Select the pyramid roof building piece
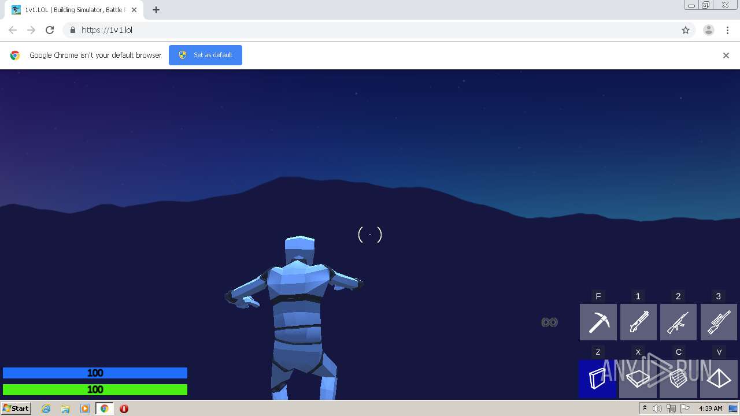Viewport: 740px width, 416px height. click(x=719, y=379)
